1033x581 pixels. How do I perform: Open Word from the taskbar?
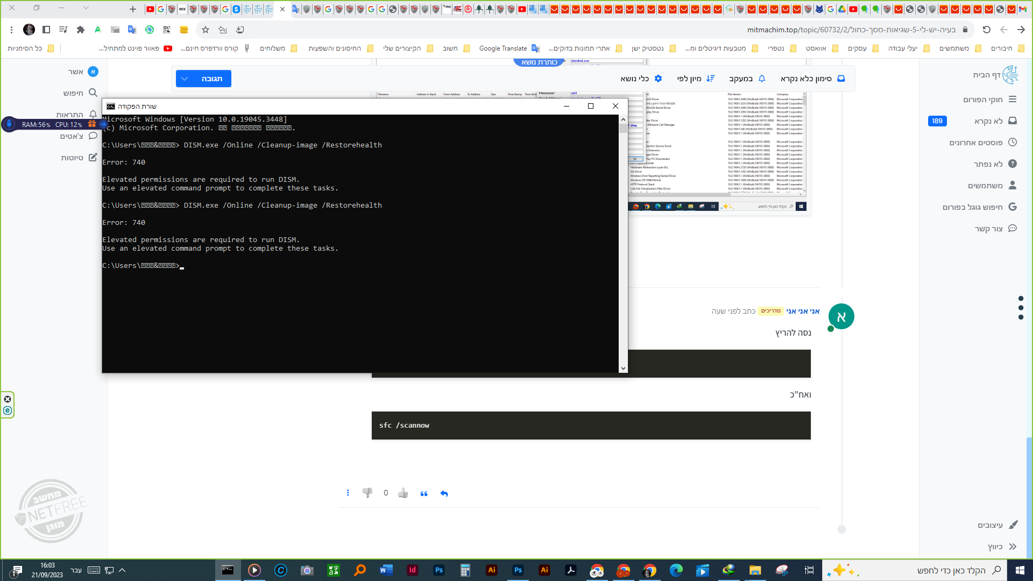386,570
